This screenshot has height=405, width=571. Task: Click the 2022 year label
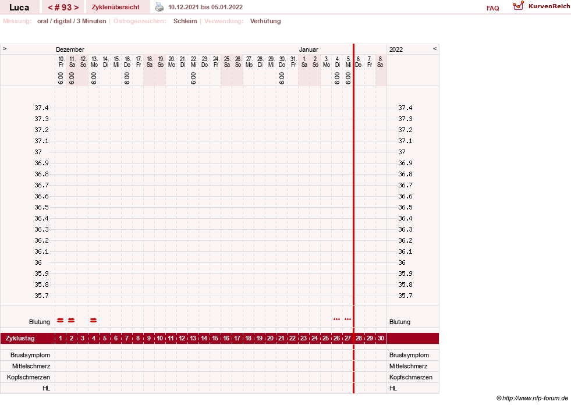396,49
